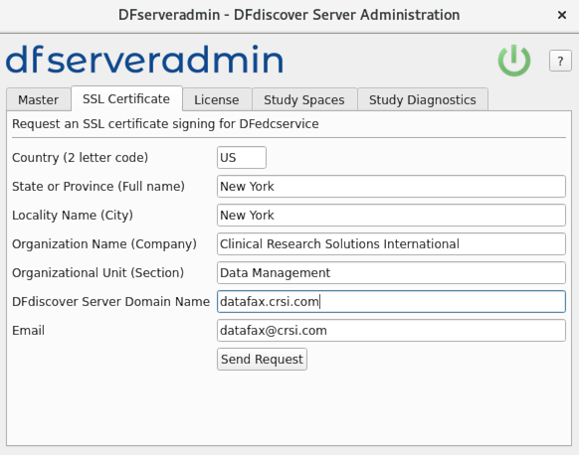
Task: Edit the Organization Name (Company) field
Action: click(391, 243)
